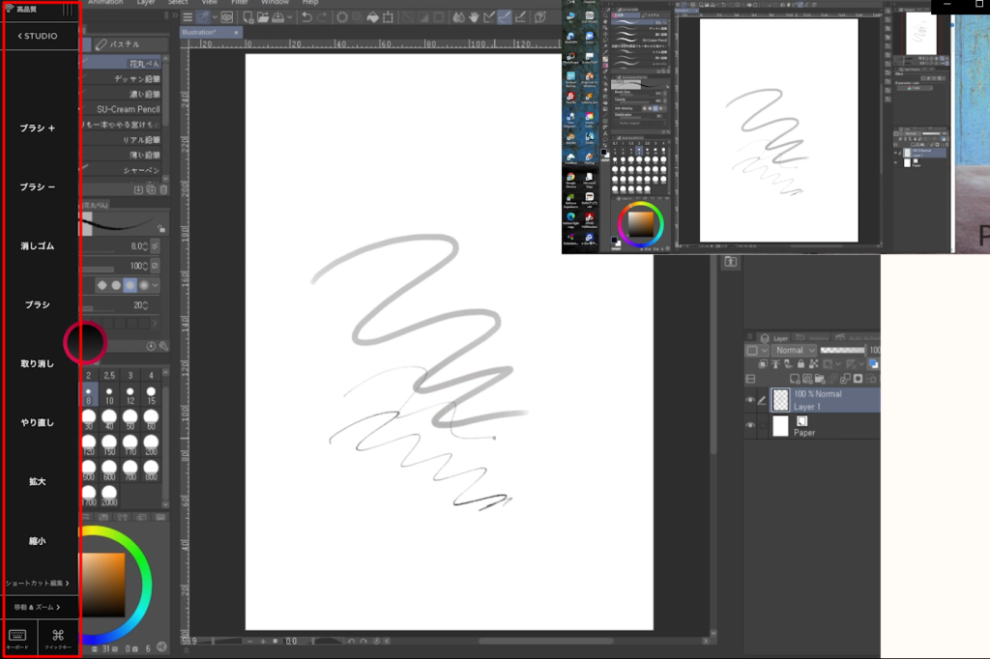This screenshot has width=990, height=659.
Task: Click inside the color wheel's square color area
Action: (103, 584)
